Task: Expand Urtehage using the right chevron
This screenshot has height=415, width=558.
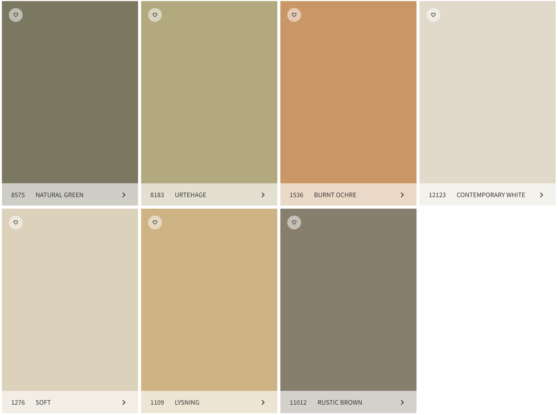Action: [263, 195]
